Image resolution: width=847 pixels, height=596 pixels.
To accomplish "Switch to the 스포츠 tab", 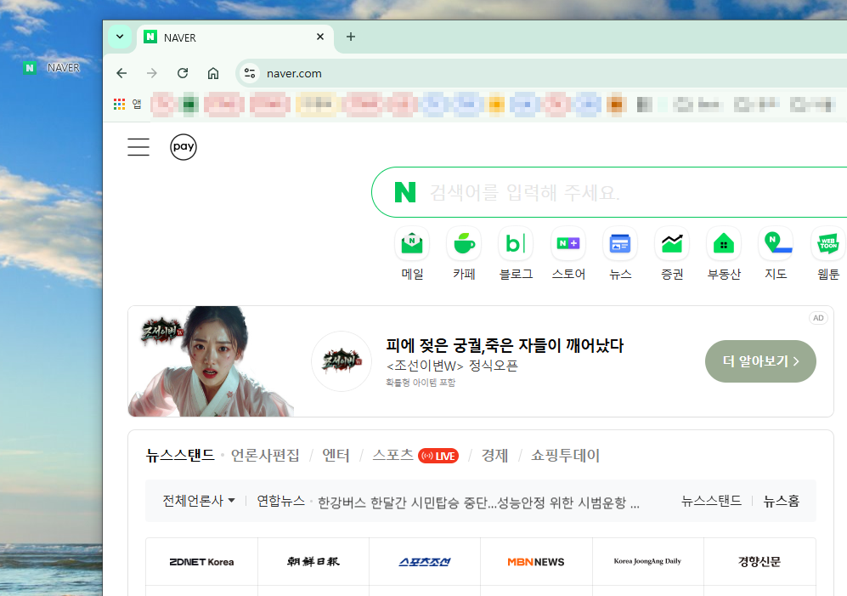I will pyautogui.click(x=392, y=456).
